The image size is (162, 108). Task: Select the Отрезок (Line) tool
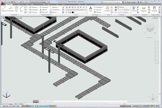[x=4, y=9]
